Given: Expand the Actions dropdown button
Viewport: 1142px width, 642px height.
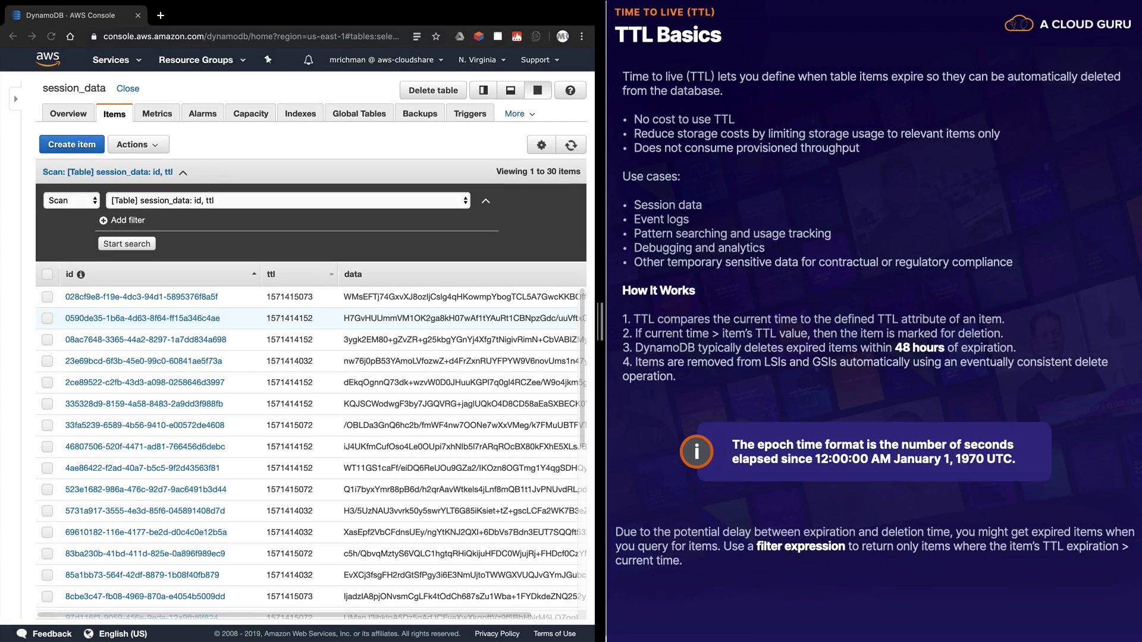Looking at the screenshot, I should point(138,144).
